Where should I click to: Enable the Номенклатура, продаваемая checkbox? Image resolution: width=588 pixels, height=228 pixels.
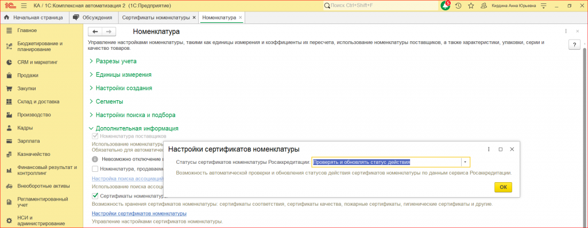pos(95,169)
